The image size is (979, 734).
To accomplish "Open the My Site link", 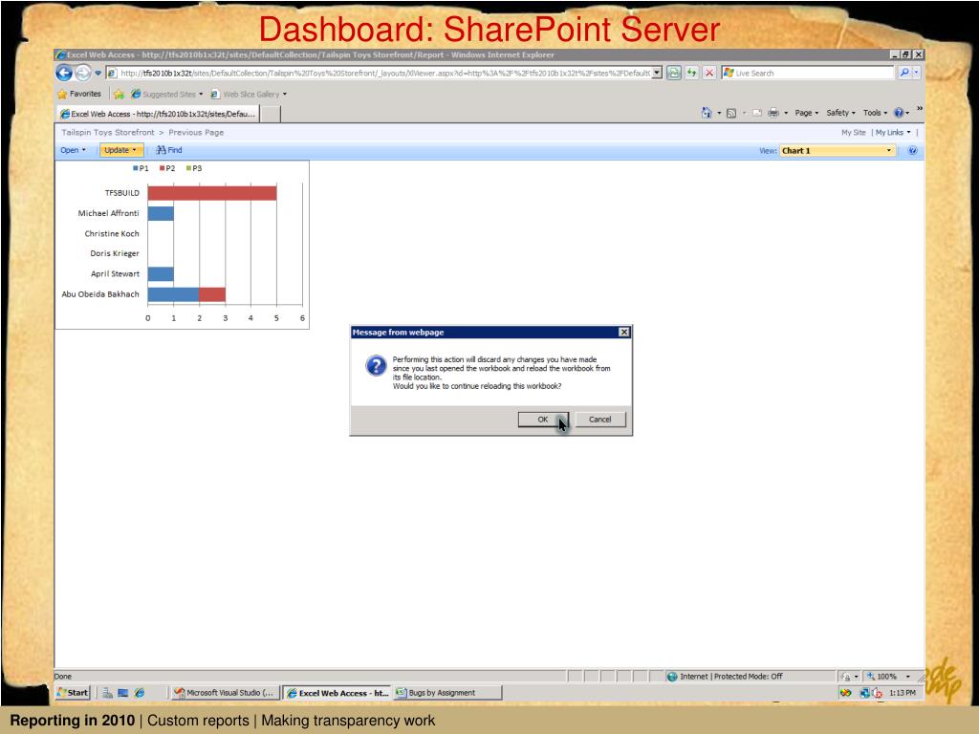I will [854, 132].
